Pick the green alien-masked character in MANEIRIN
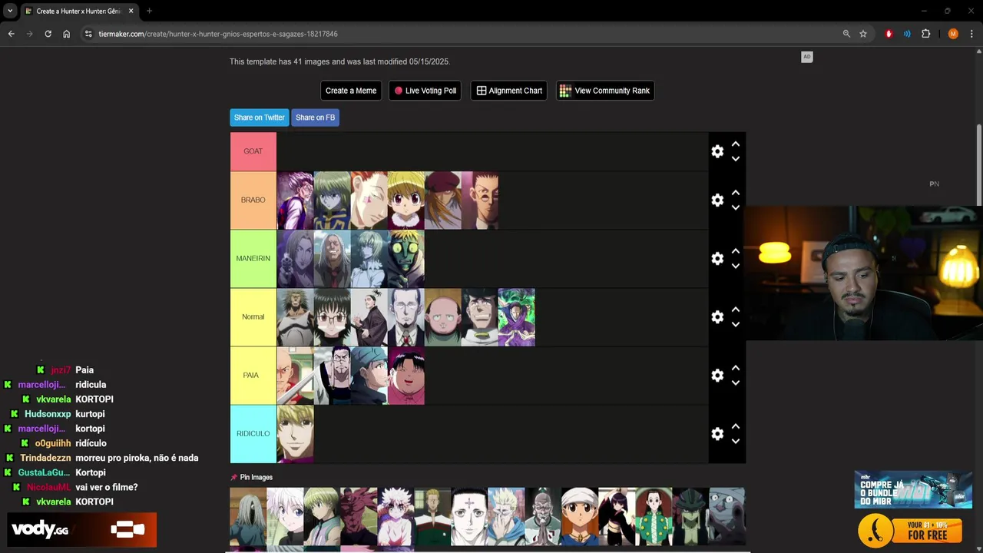The width and height of the screenshot is (983, 553). coord(406,259)
